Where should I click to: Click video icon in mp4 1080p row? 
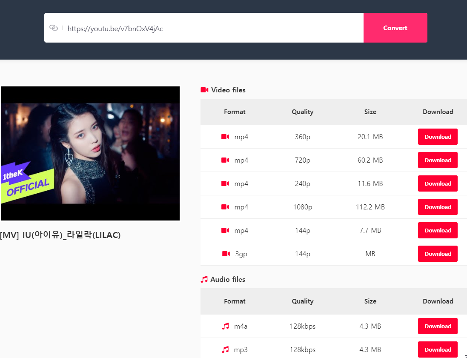point(225,207)
